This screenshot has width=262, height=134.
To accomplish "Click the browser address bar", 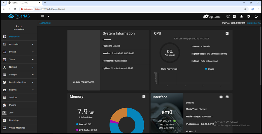I will [132, 9].
